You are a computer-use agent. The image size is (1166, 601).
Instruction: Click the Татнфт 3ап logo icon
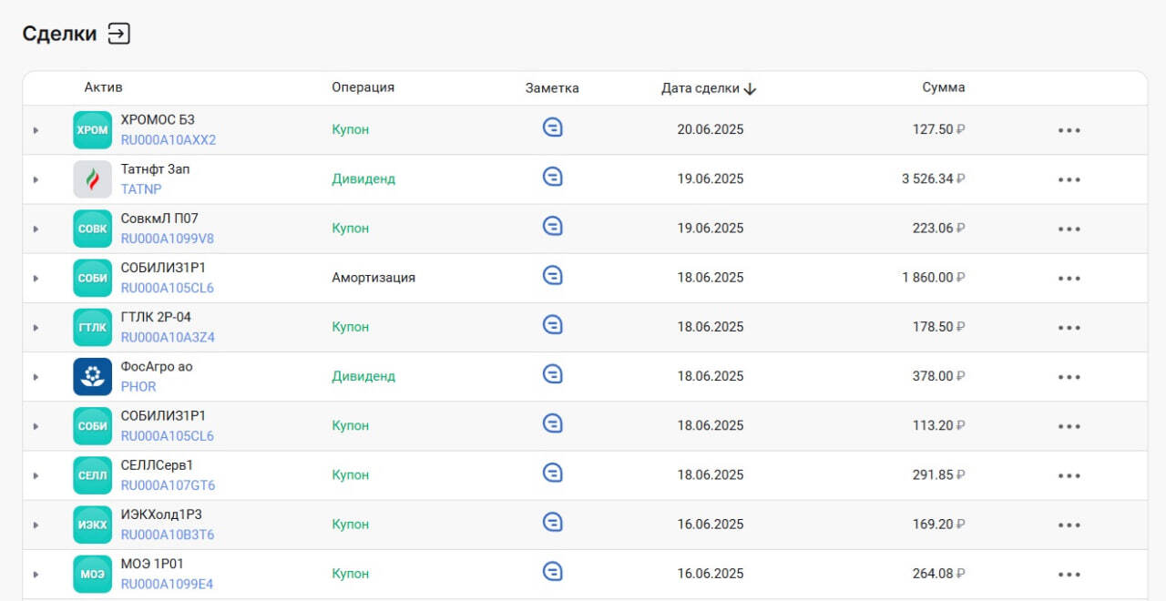click(92, 179)
